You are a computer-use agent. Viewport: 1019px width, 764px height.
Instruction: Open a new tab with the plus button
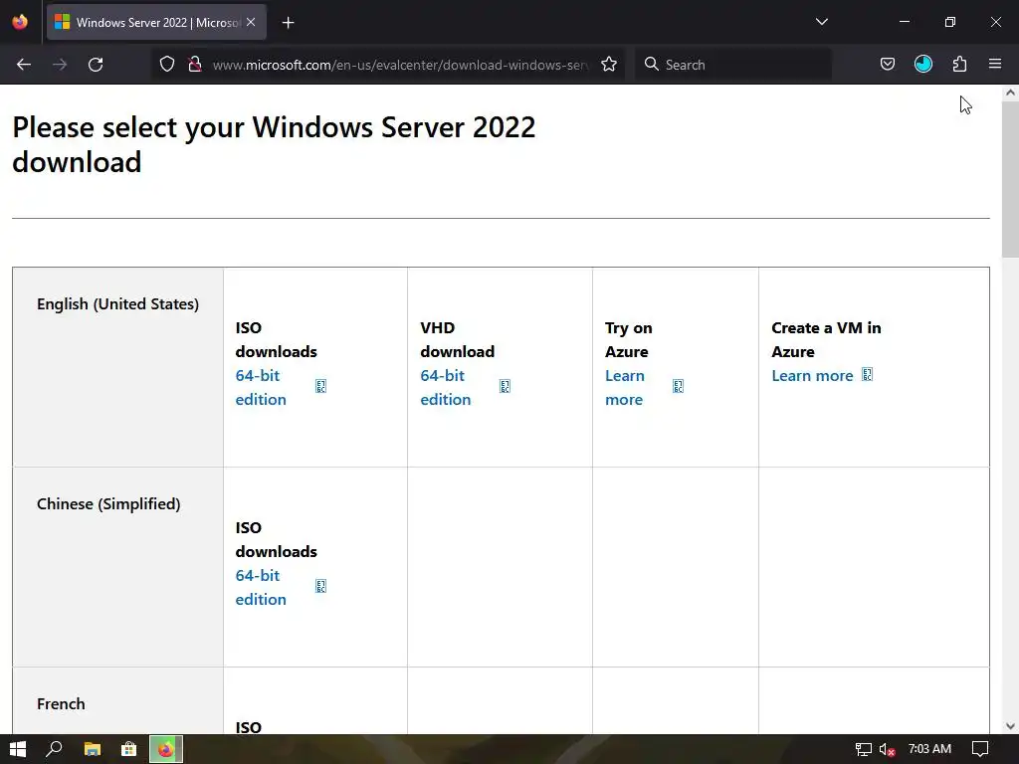(288, 23)
